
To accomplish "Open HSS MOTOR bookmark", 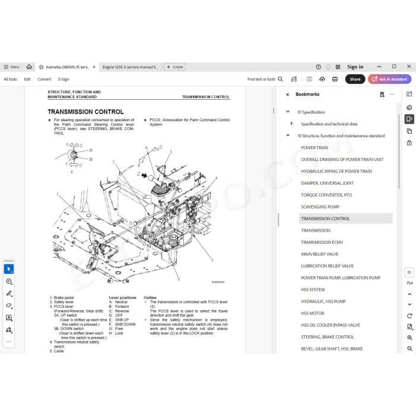I will (x=313, y=313).
